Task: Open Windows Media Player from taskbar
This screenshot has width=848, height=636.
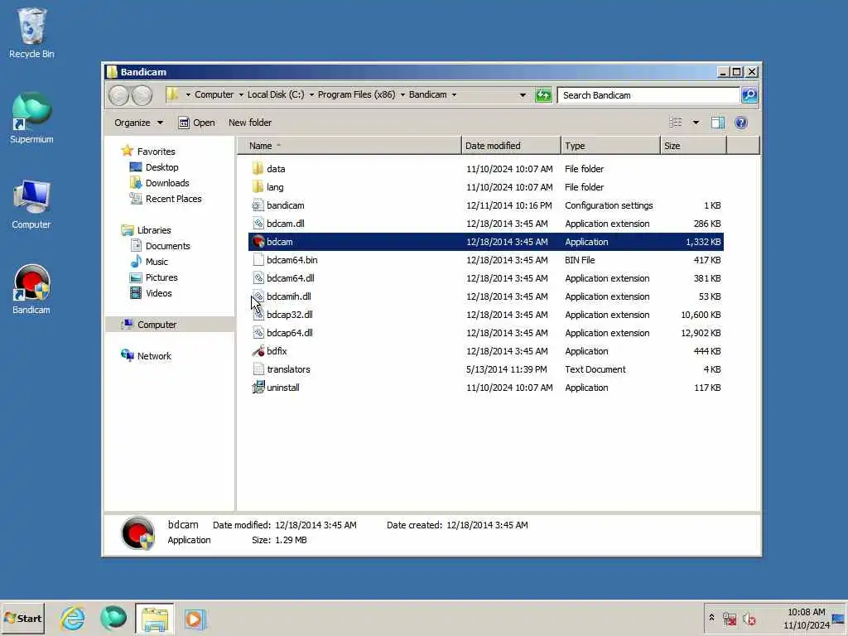Action: point(195,619)
